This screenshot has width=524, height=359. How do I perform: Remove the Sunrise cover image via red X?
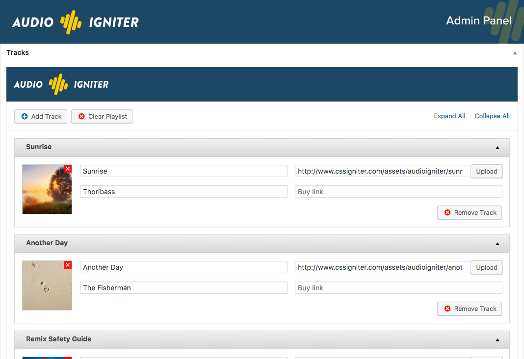click(x=68, y=169)
